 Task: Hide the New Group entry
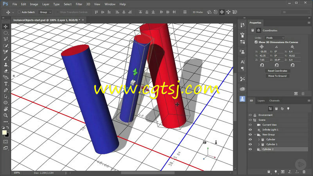pyautogui.click(x=250, y=135)
